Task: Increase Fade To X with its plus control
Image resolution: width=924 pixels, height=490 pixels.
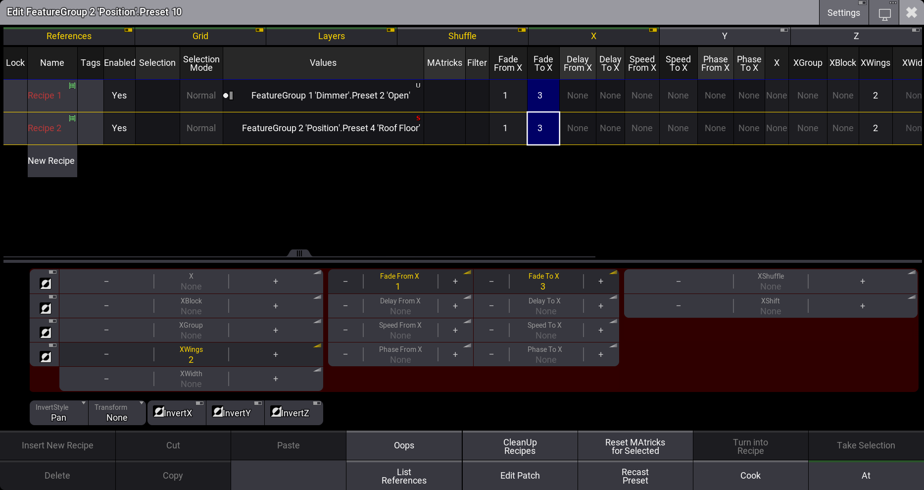Action: pos(600,281)
